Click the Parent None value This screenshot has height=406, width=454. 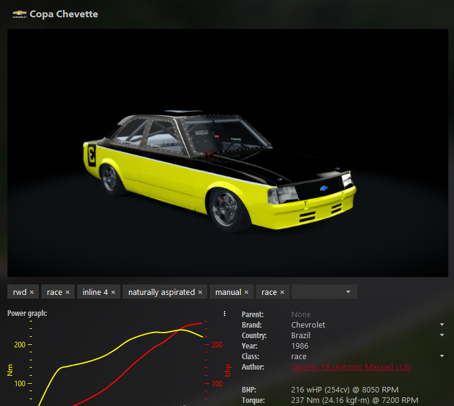click(x=301, y=315)
